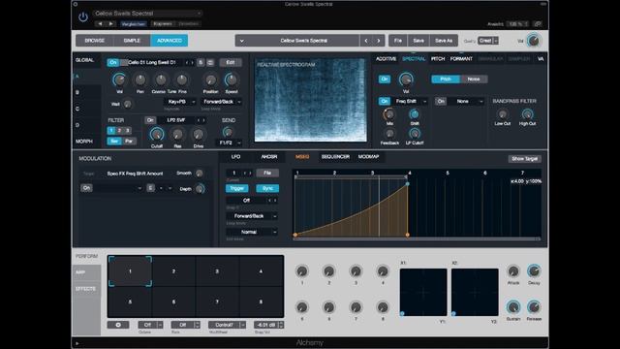The width and height of the screenshot is (620, 349).
Task: Click the link icon in plugin header
Action: coord(537,24)
